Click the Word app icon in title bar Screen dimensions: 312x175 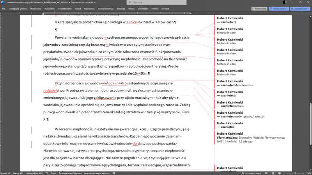pyautogui.click(x=3, y=2)
